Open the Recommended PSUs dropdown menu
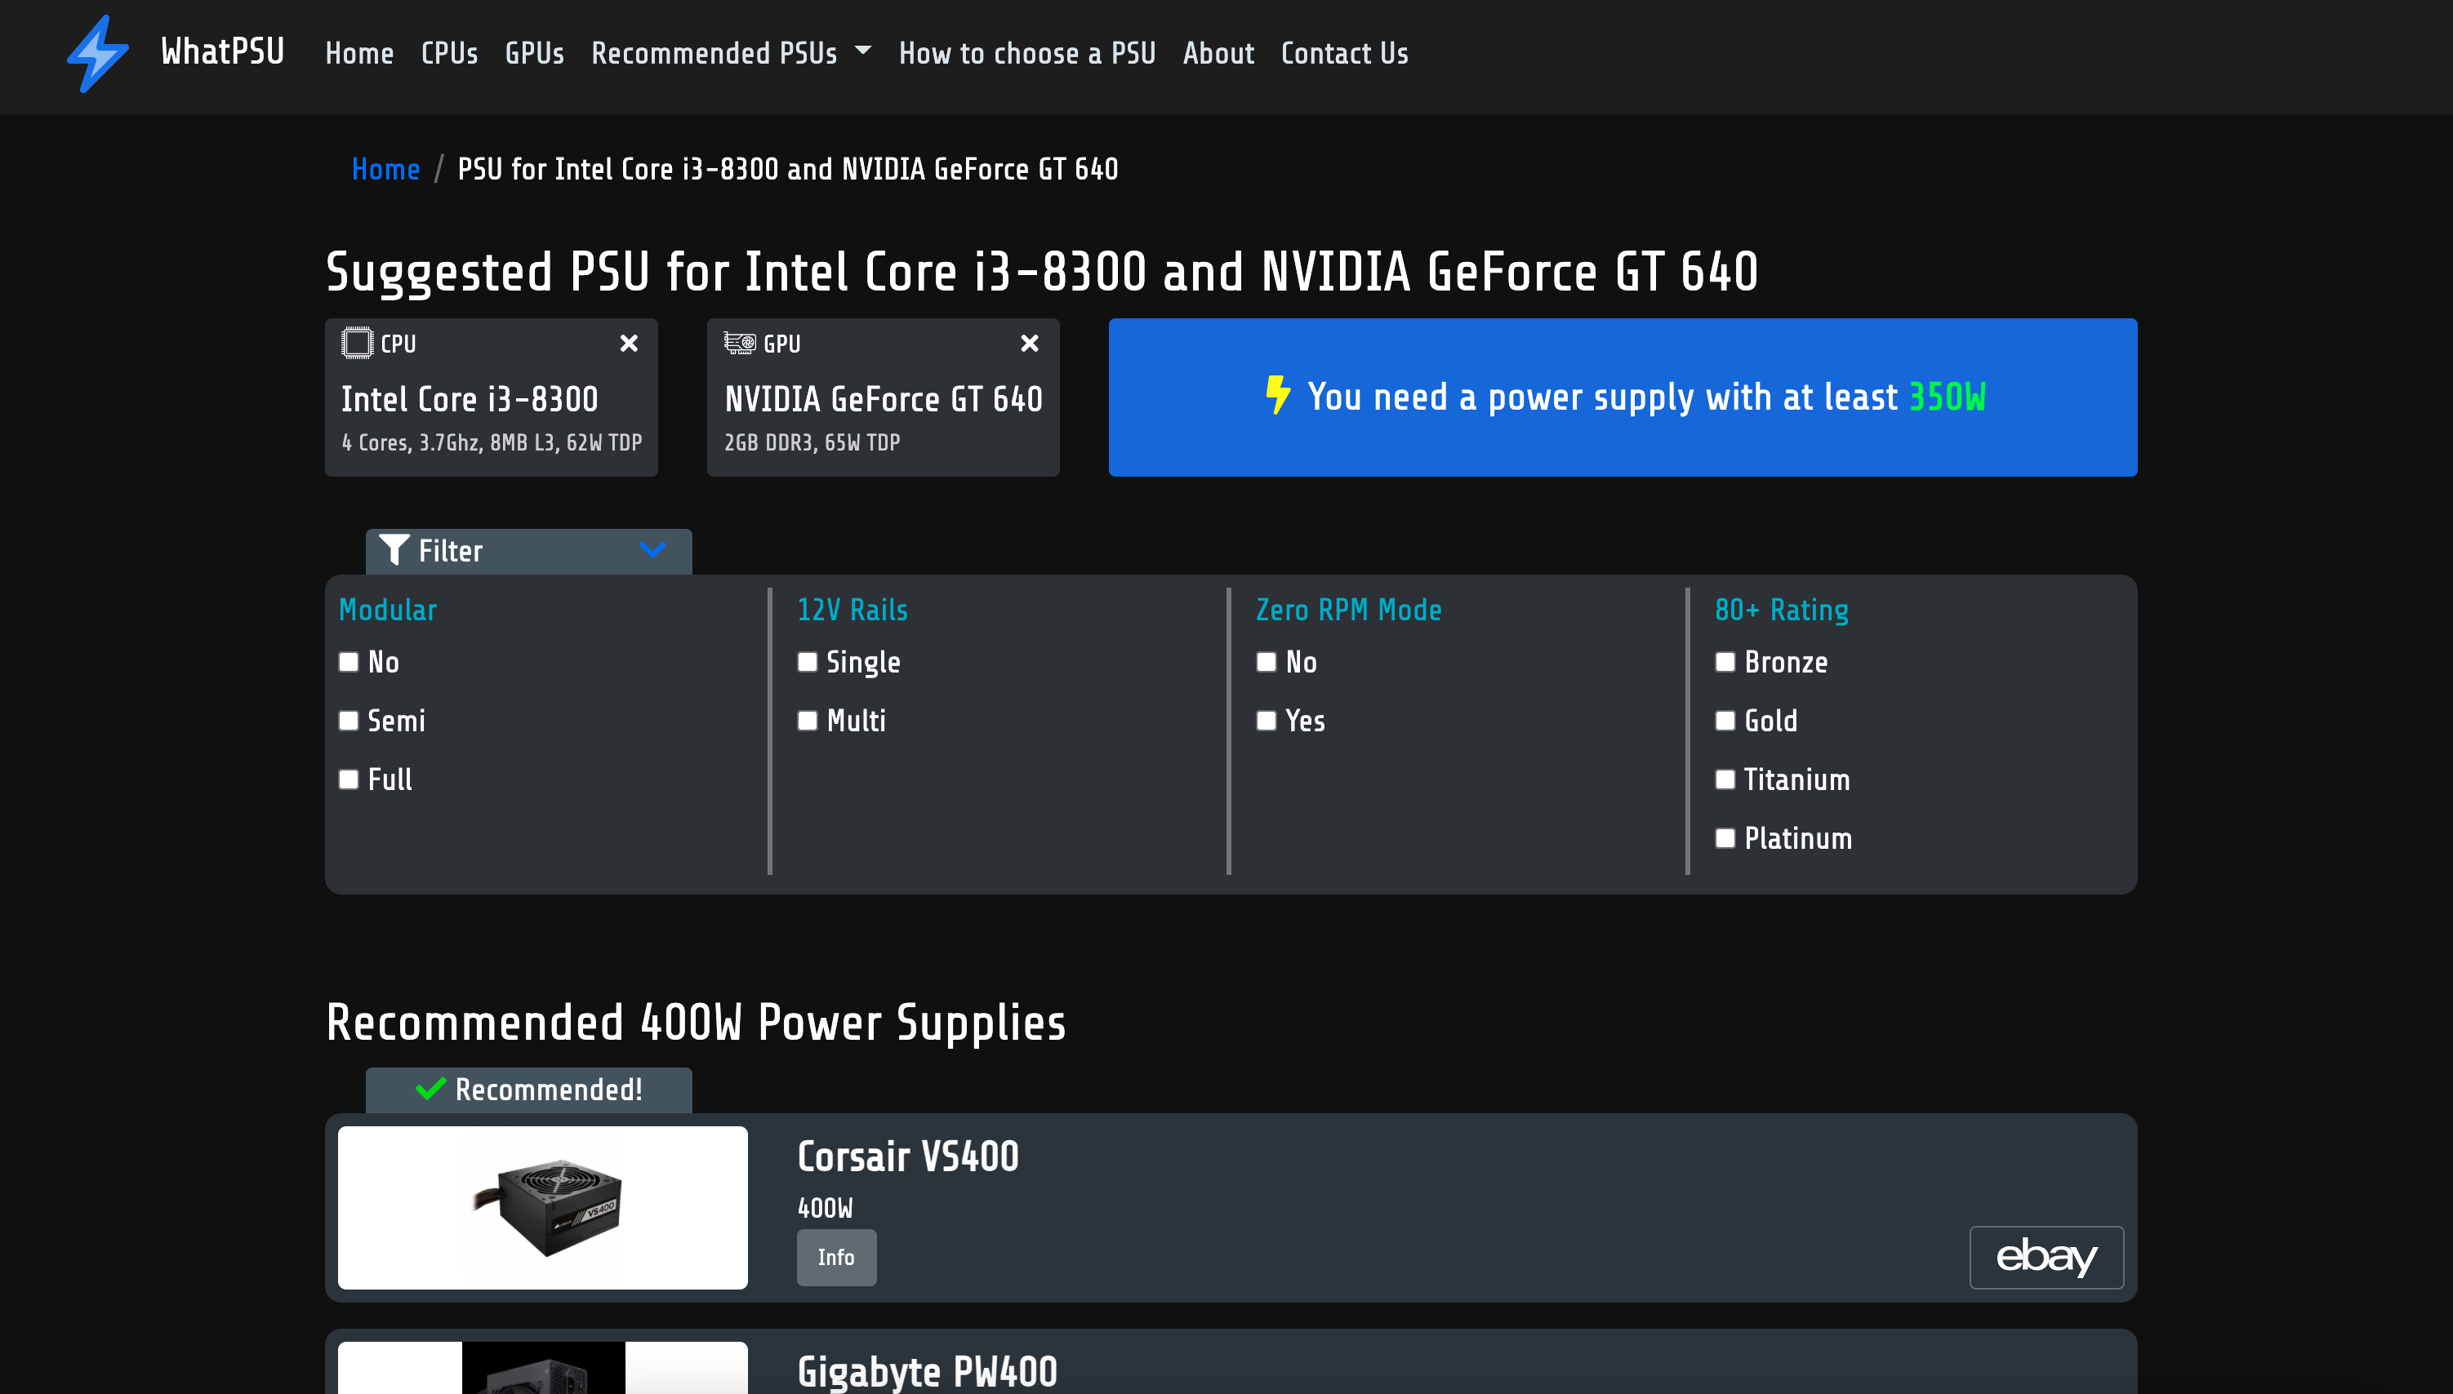 [731, 54]
